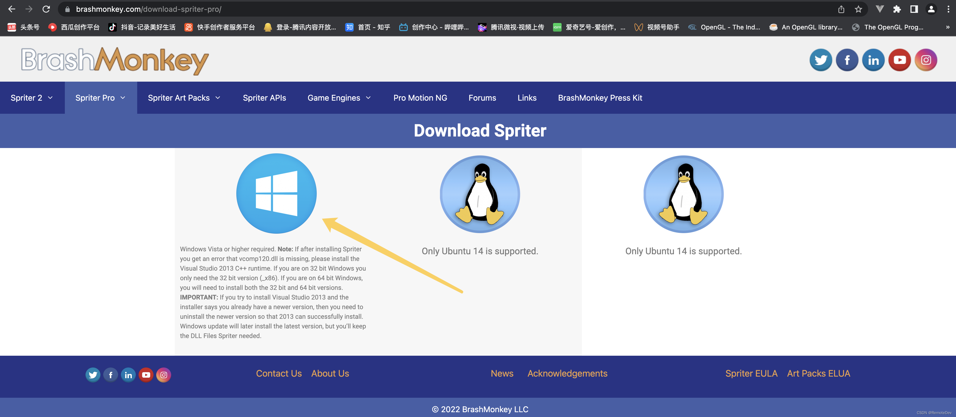956x417 pixels.
Task: Open the 抖音-记录美好生活 bookmark
Action: pyautogui.click(x=142, y=27)
